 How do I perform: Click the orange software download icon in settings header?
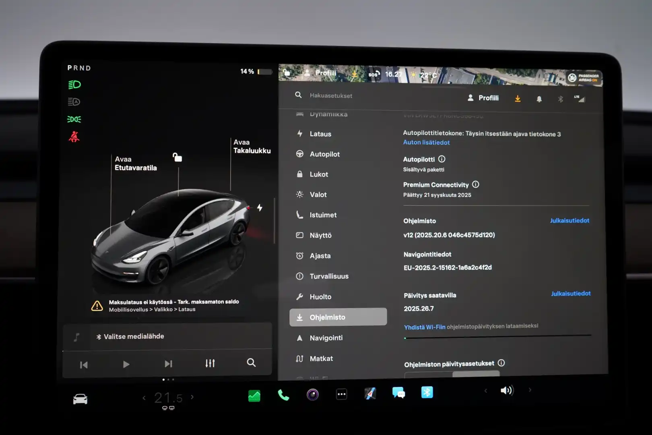click(x=518, y=99)
